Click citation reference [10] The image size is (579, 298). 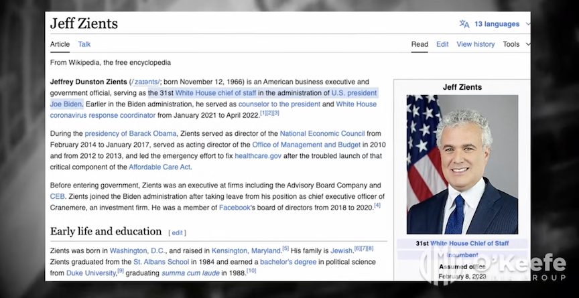point(251,271)
